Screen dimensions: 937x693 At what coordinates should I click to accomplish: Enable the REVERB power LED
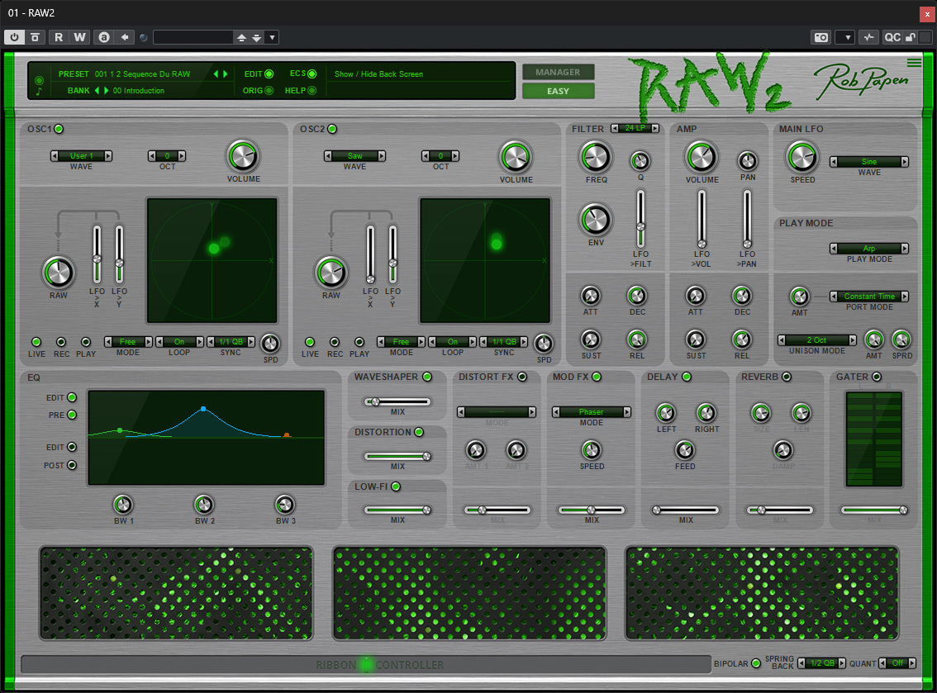pos(787,377)
